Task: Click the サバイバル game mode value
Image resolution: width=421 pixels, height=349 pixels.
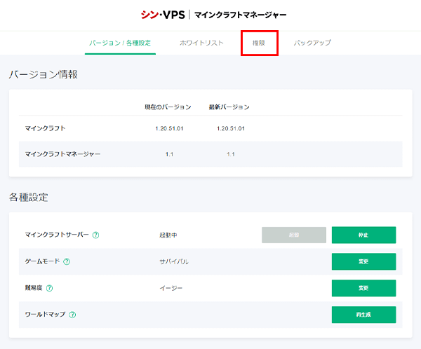Action: (174, 261)
